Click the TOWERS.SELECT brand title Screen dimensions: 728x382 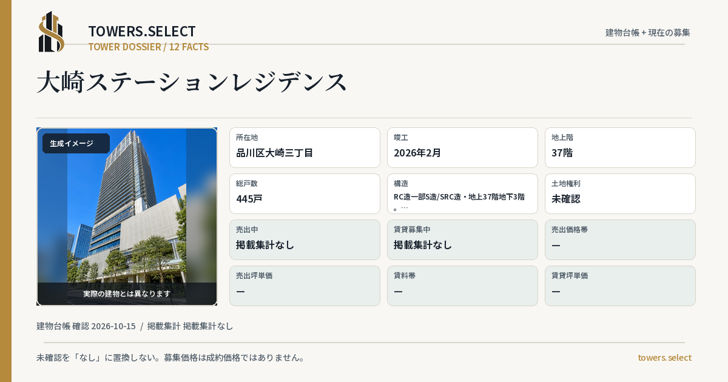click(142, 32)
